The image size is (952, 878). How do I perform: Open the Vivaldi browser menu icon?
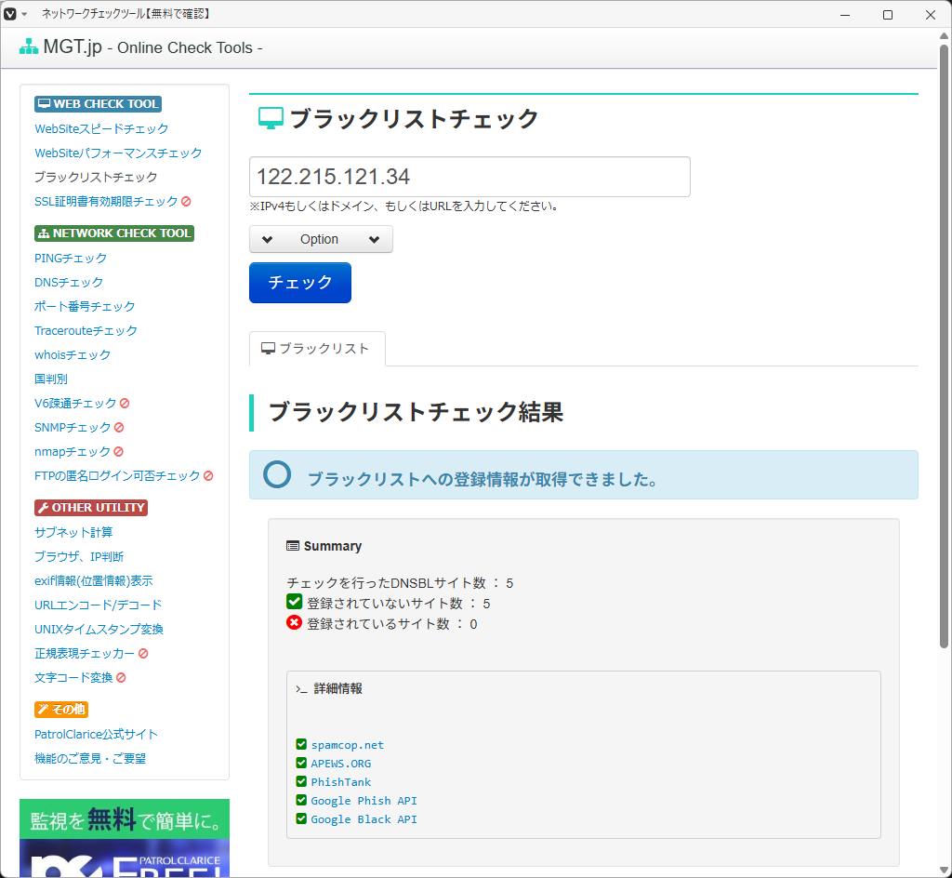point(9,14)
